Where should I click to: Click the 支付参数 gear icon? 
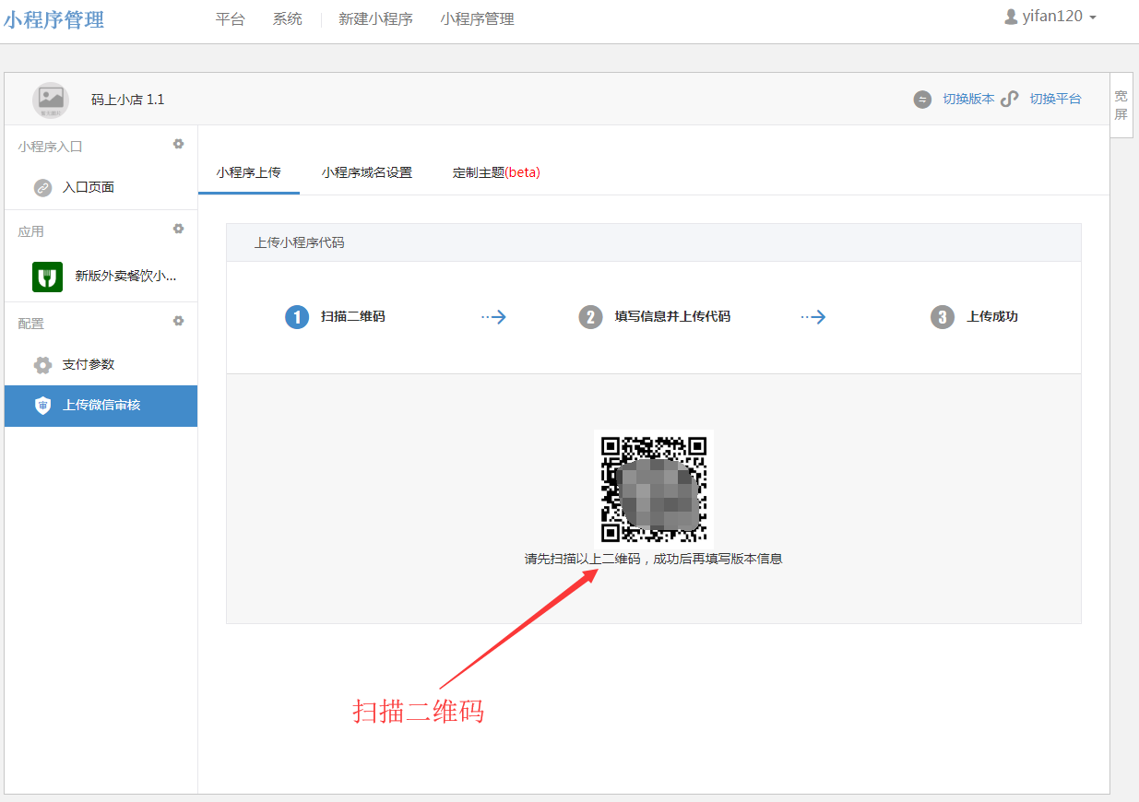42,365
